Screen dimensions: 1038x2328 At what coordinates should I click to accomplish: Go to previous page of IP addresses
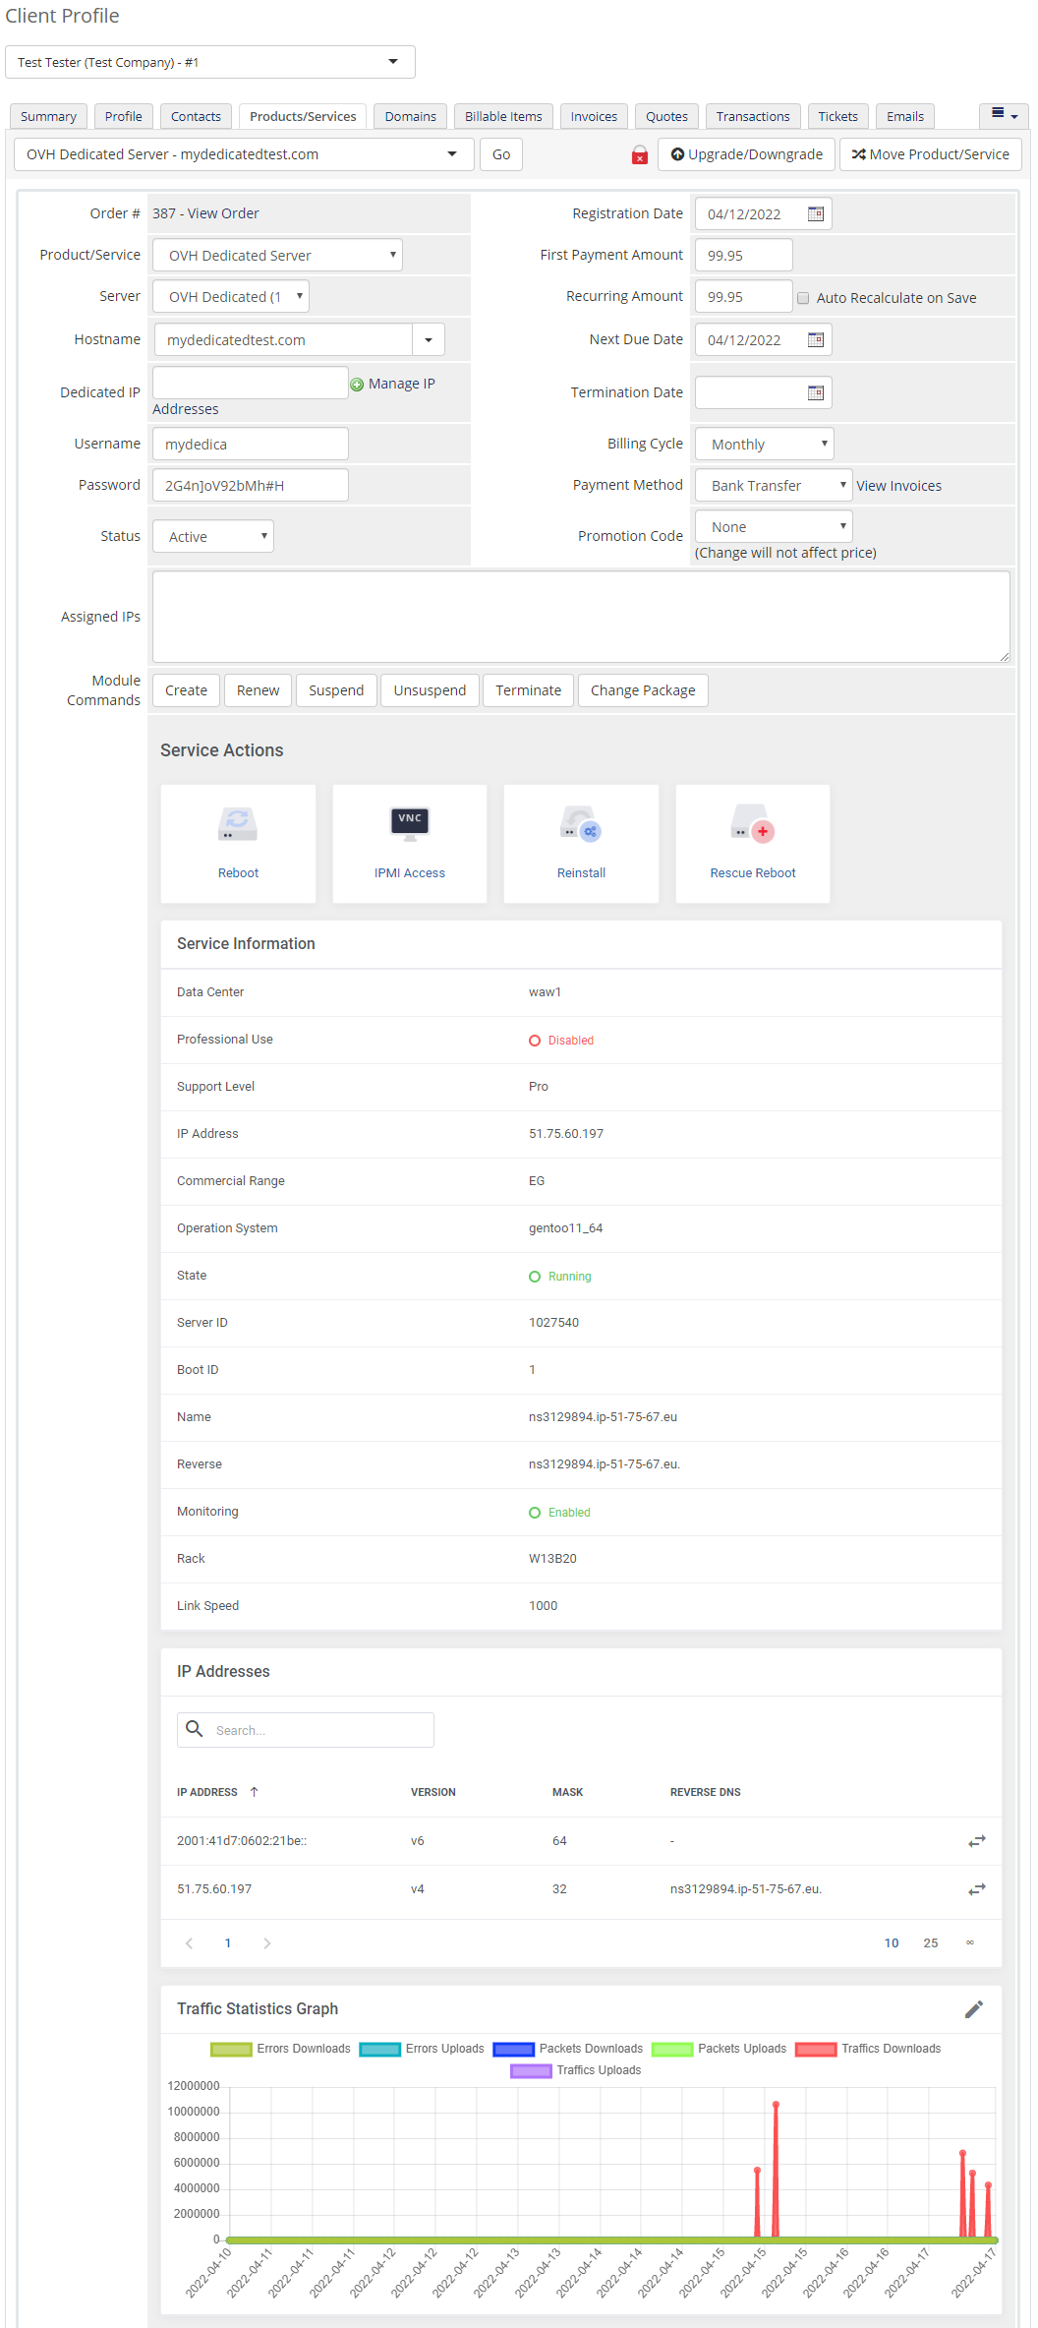189,1943
